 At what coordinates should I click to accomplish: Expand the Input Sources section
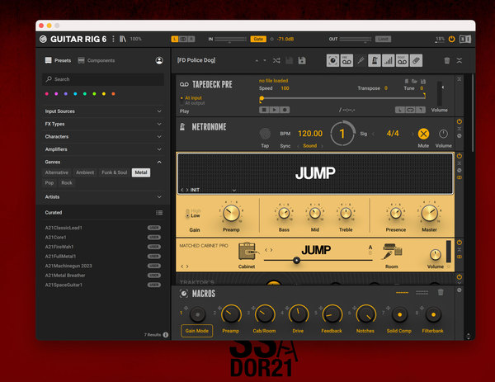[103, 111]
